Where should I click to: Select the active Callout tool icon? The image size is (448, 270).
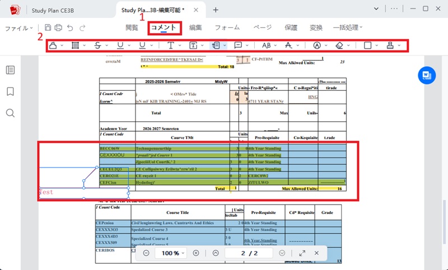[216, 45]
